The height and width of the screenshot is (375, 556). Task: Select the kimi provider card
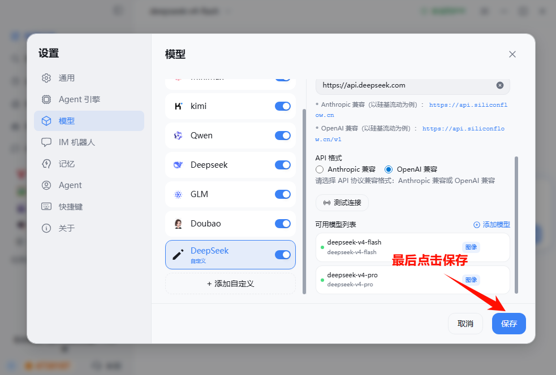click(230, 106)
